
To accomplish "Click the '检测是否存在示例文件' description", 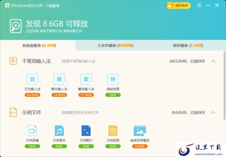I will tap(80, 112).
